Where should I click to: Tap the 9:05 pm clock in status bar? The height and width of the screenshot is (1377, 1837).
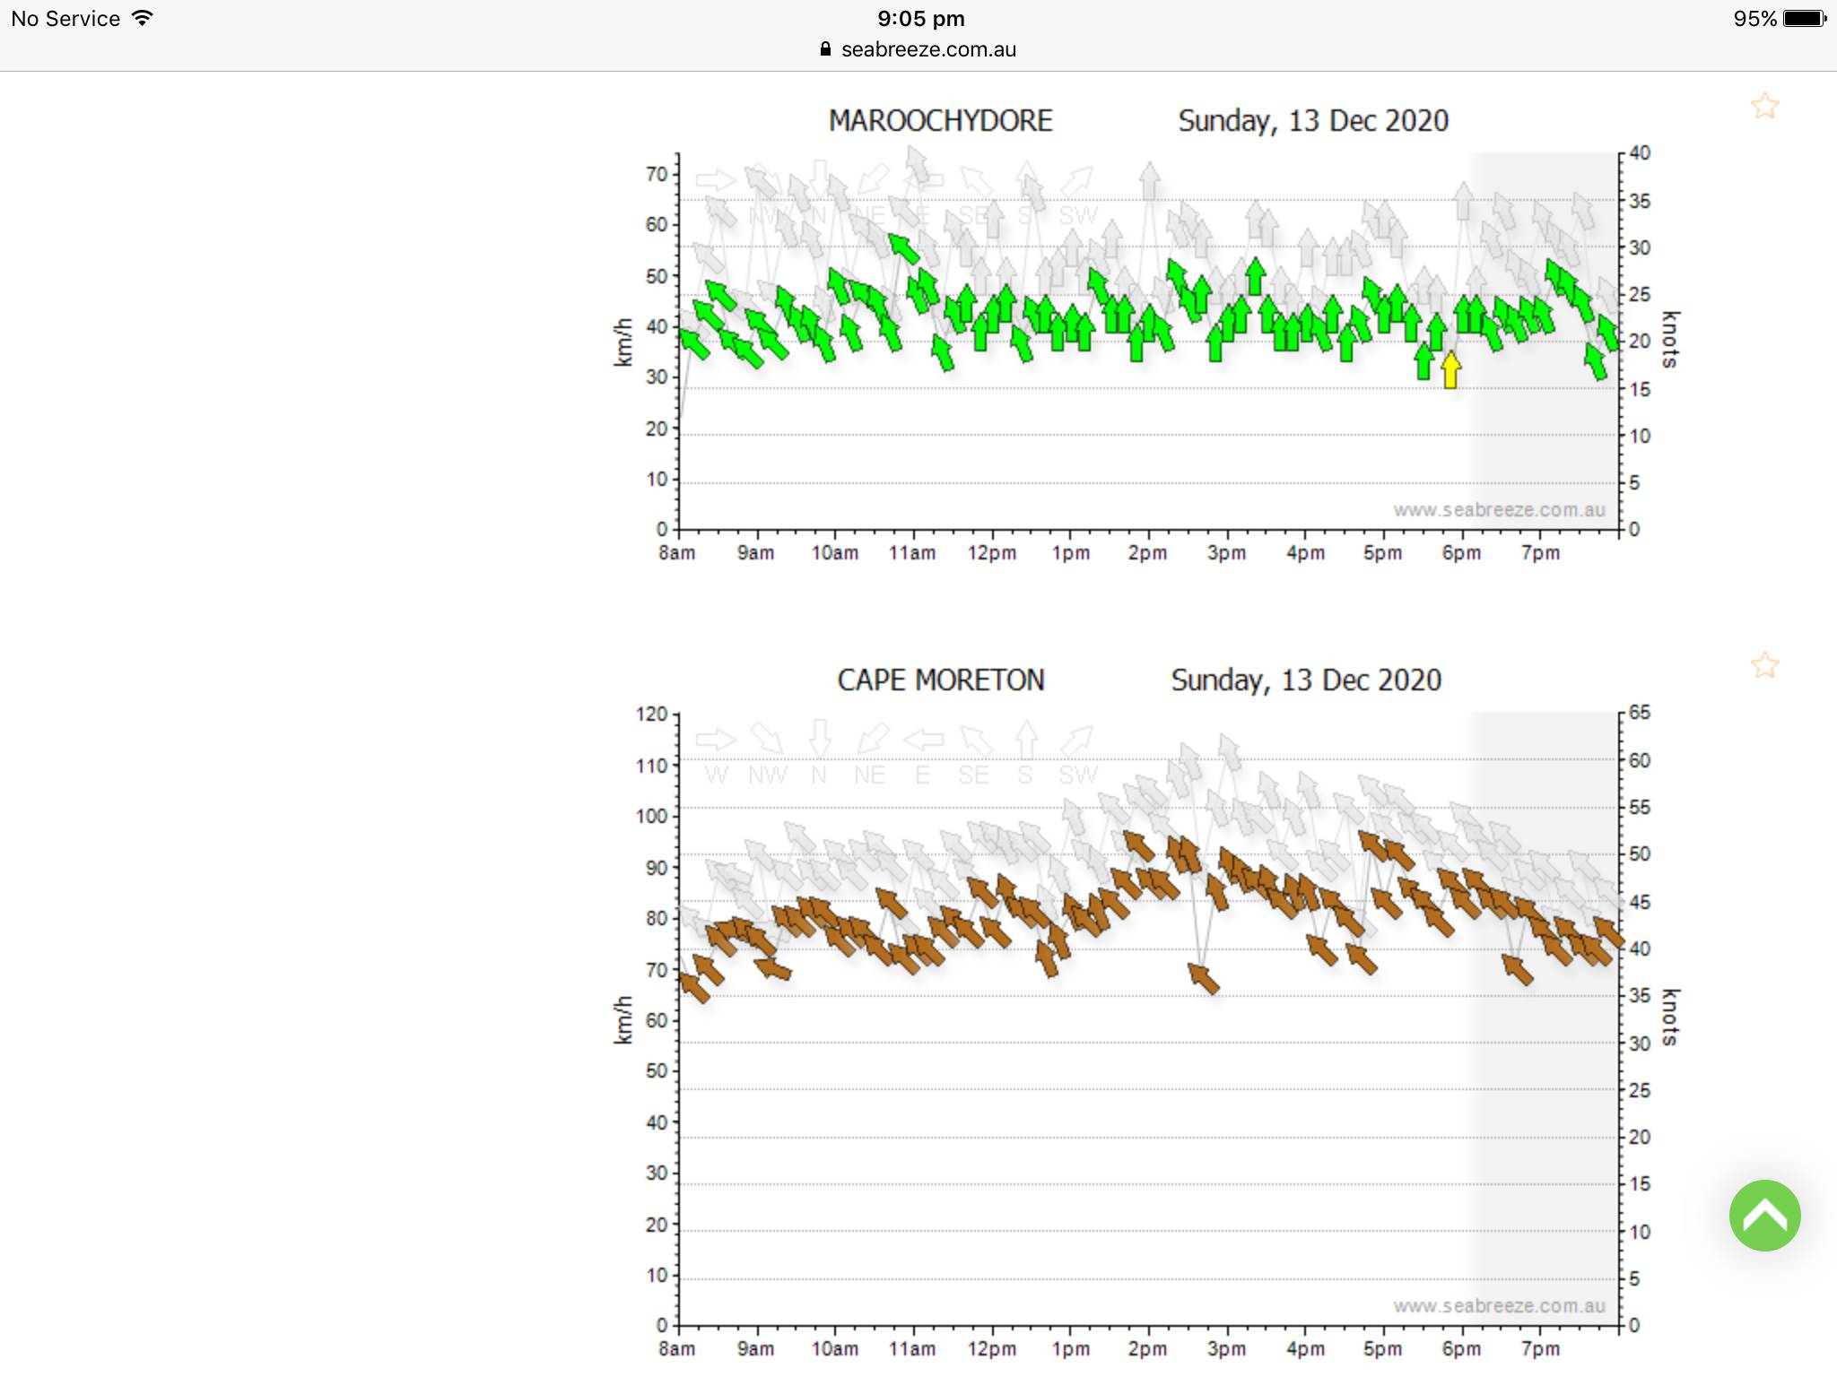(x=920, y=19)
